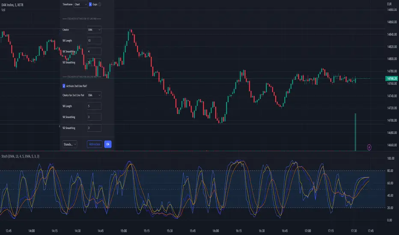Click the EUR currency label
Image resolution: width=399 pixels, height=235 pixels.
(389, 4)
